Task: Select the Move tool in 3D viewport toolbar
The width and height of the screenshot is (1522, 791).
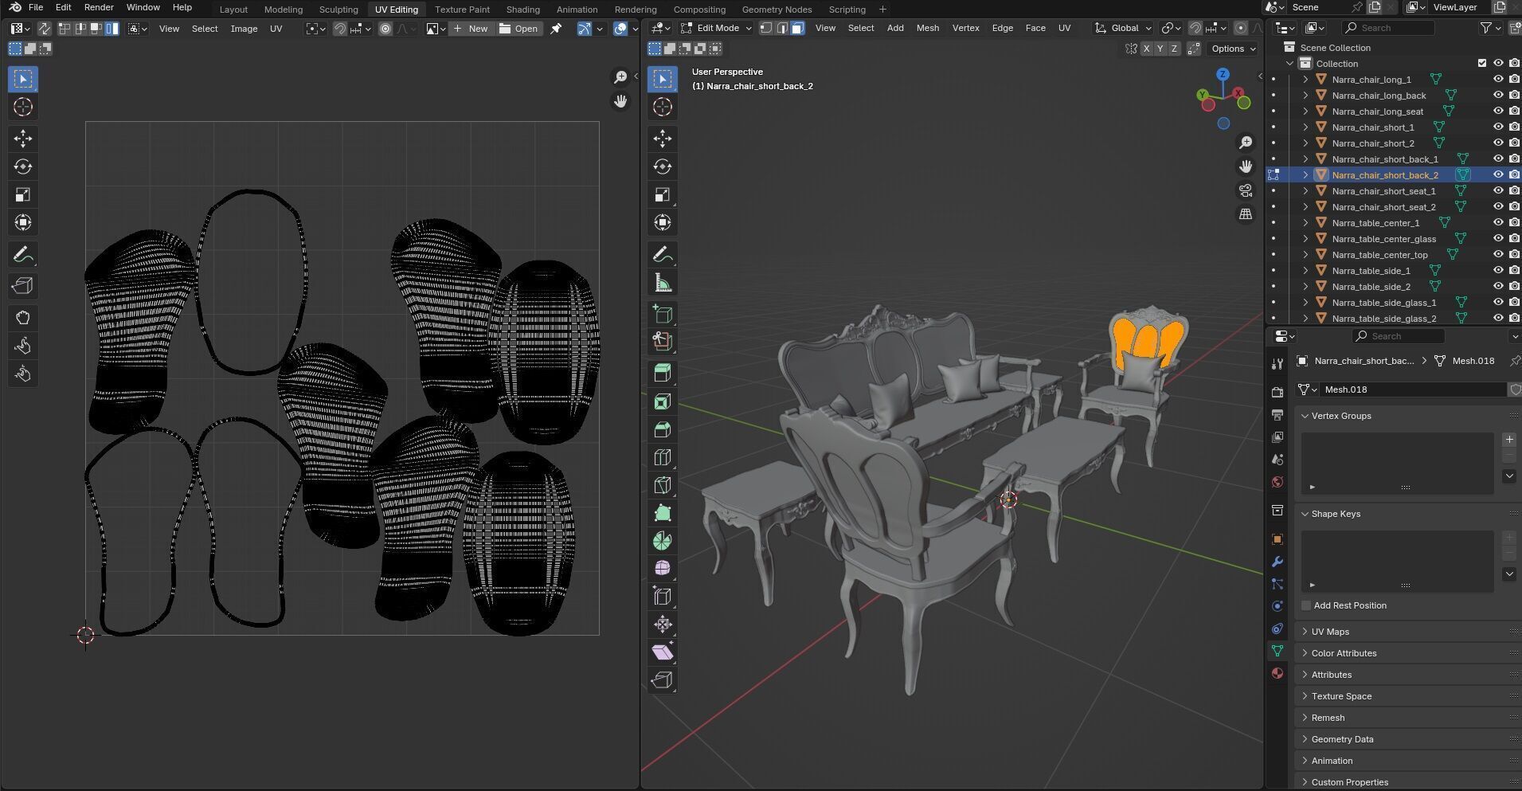Action: pyautogui.click(x=663, y=139)
